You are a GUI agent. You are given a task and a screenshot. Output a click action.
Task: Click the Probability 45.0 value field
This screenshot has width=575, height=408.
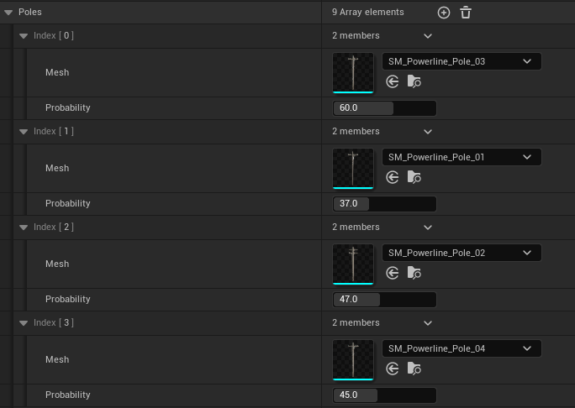385,395
